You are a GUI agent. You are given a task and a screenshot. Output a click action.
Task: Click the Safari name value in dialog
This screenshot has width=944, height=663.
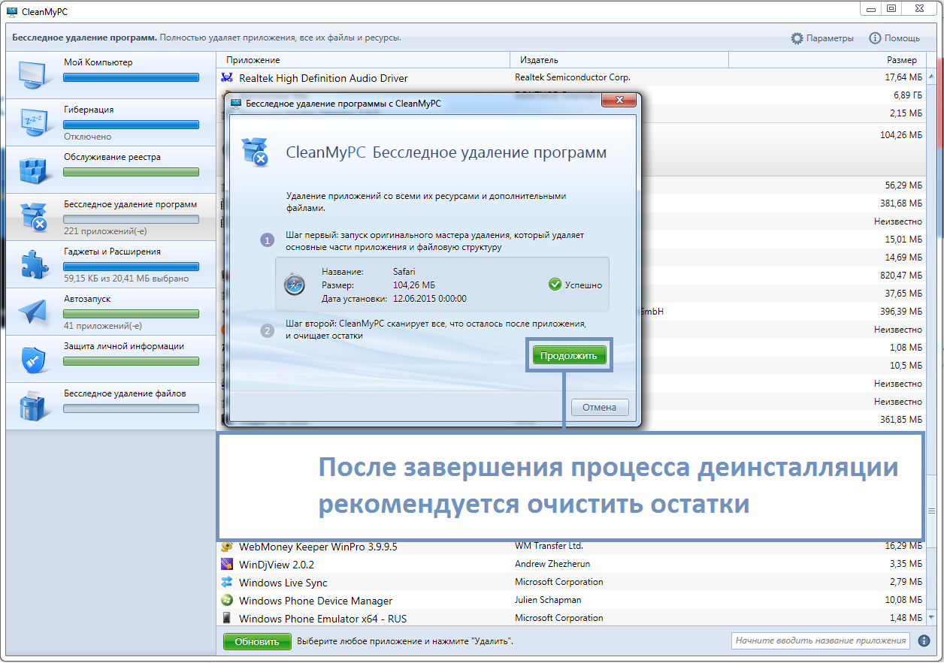point(404,272)
